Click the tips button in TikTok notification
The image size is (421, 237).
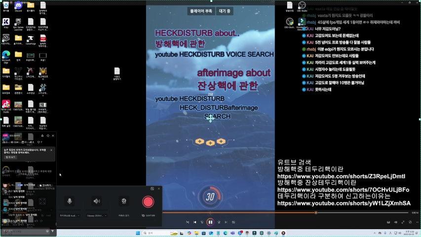(x=10, y=157)
